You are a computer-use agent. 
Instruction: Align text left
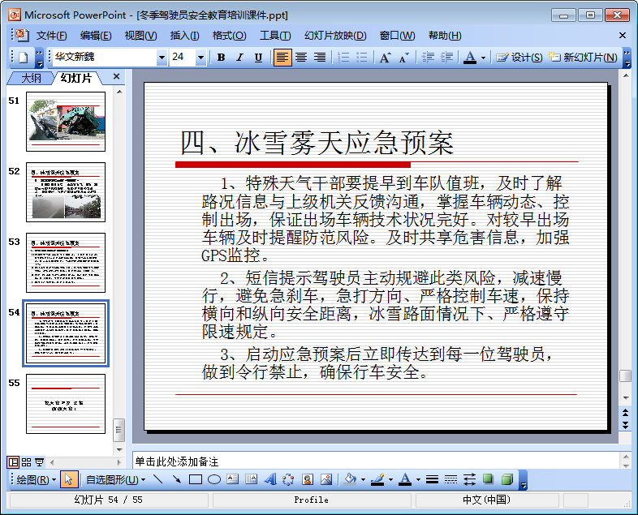click(x=282, y=58)
